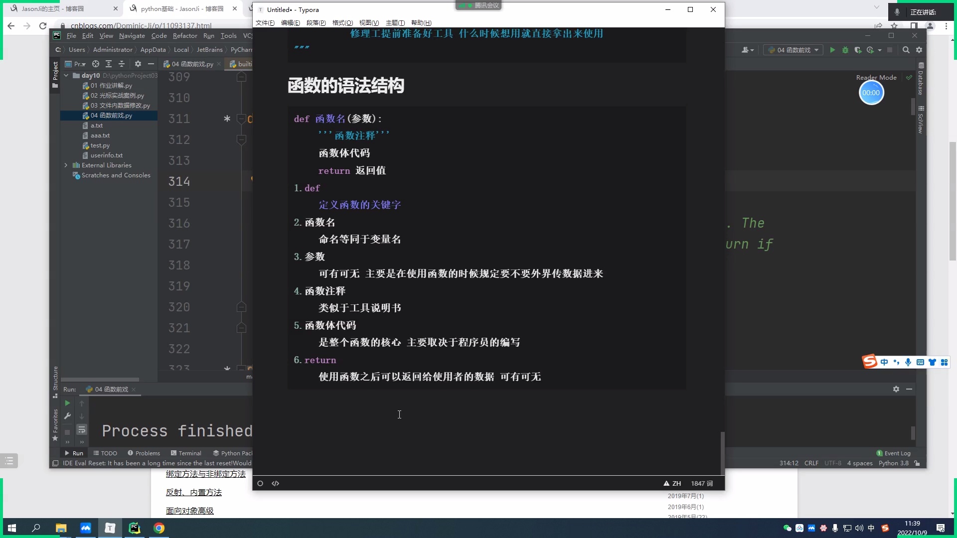Collapse all nodes in Project panel
This screenshot has height=538, width=957.
coord(121,64)
